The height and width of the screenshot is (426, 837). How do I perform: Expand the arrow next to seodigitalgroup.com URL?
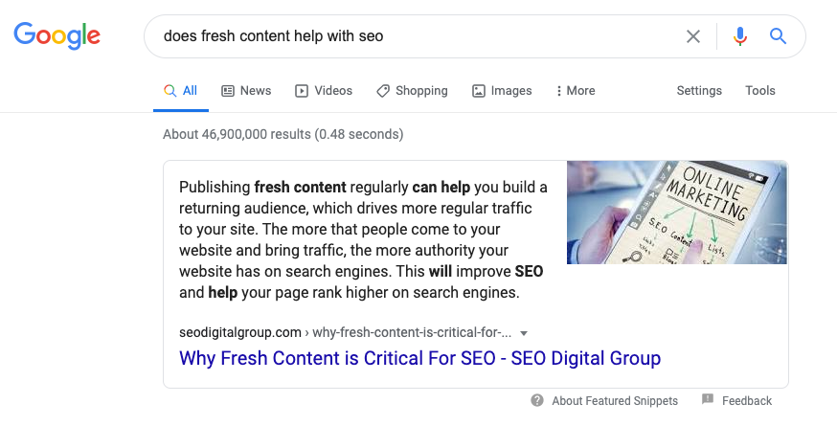coord(524,333)
